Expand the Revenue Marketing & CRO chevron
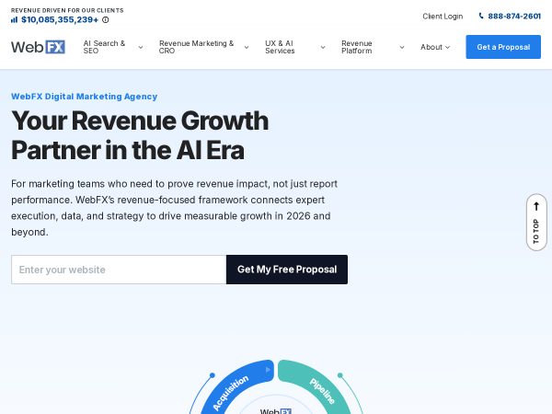The width and height of the screenshot is (552, 414). tap(247, 47)
